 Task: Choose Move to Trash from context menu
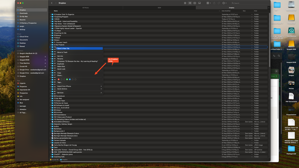pos(62,52)
